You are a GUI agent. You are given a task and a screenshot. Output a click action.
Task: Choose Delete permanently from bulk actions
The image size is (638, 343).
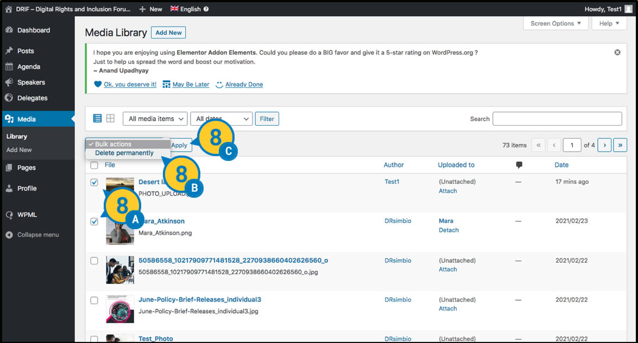[124, 153]
